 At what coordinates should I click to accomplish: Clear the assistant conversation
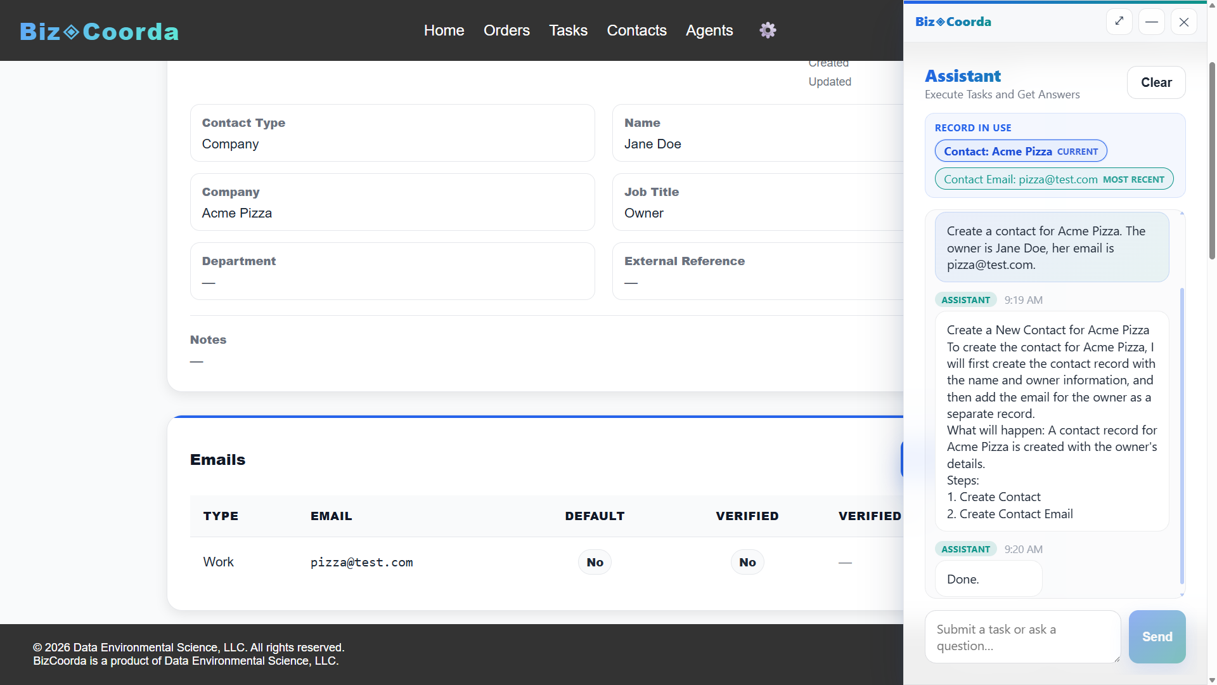point(1156,82)
